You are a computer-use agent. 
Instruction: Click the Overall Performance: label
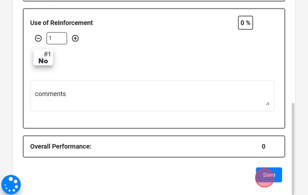coord(61,147)
